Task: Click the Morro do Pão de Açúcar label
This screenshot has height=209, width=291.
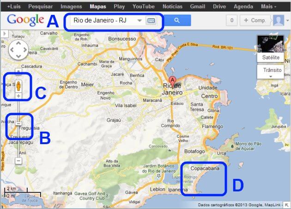Action: [x=249, y=146]
